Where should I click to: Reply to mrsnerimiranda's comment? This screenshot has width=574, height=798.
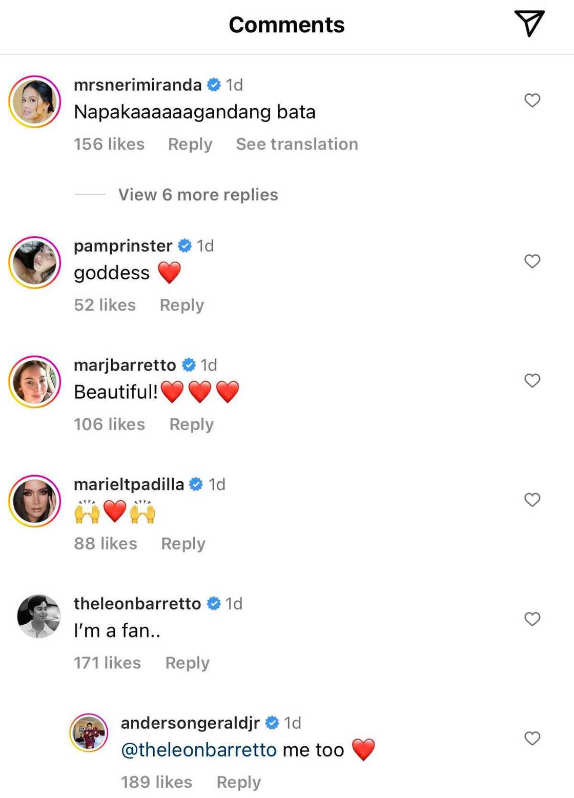coord(190,145)
